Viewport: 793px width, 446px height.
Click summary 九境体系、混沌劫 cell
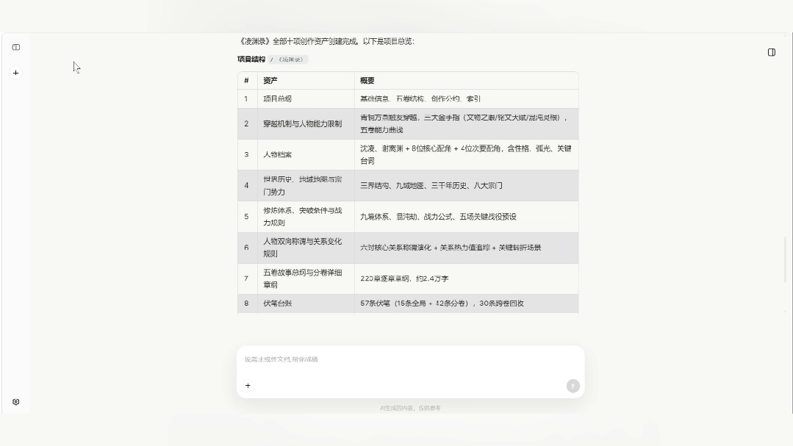[x=466, y=217]
